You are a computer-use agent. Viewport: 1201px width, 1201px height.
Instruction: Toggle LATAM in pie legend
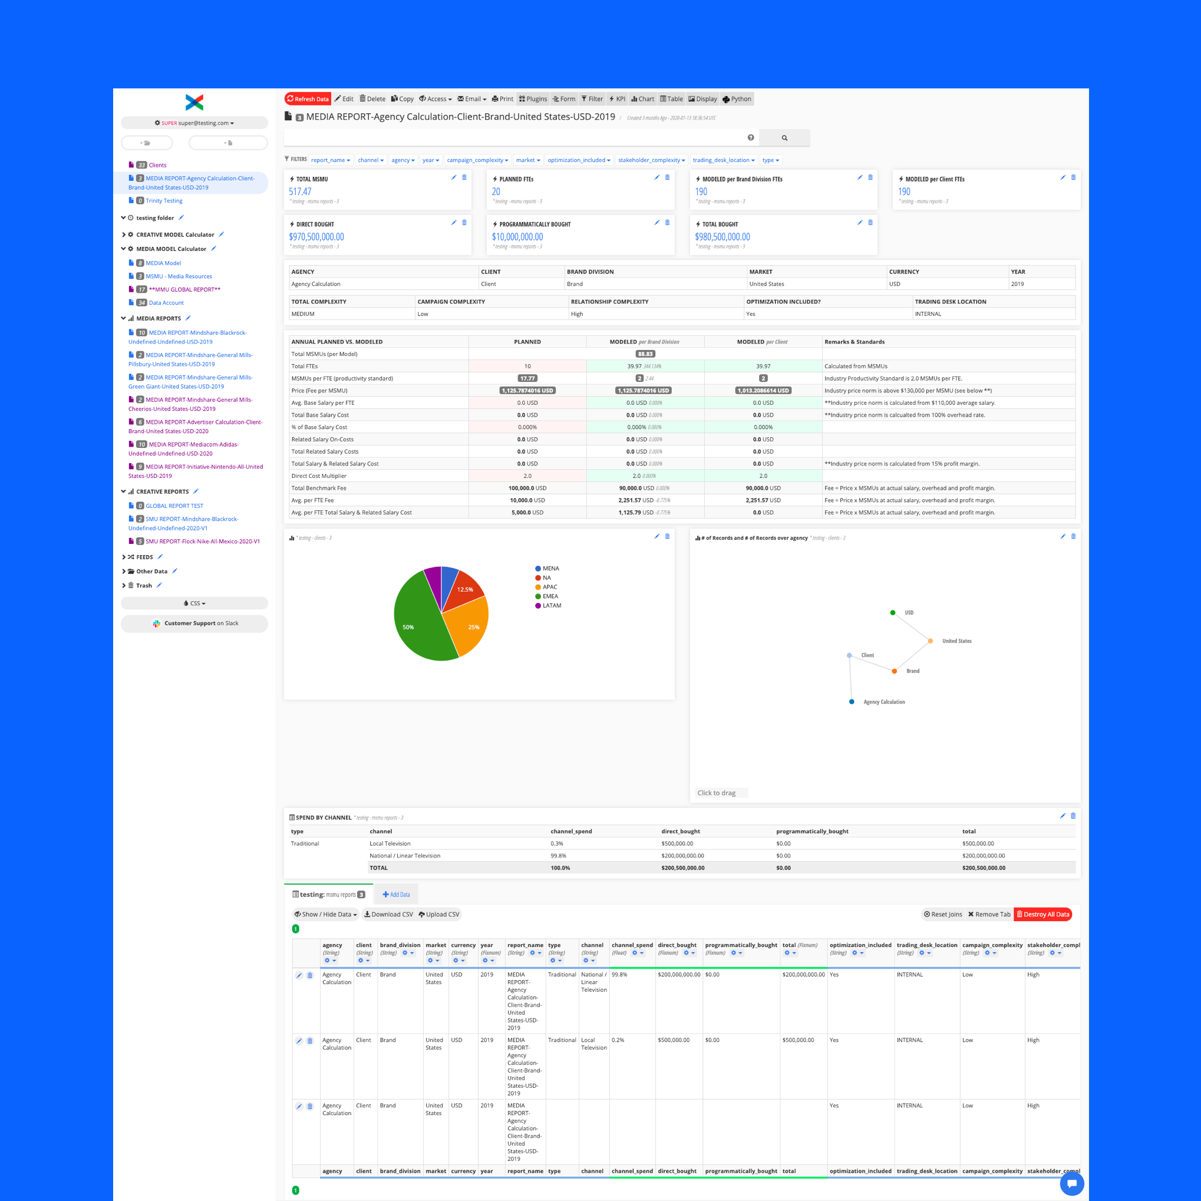click(x=548, y=606)
